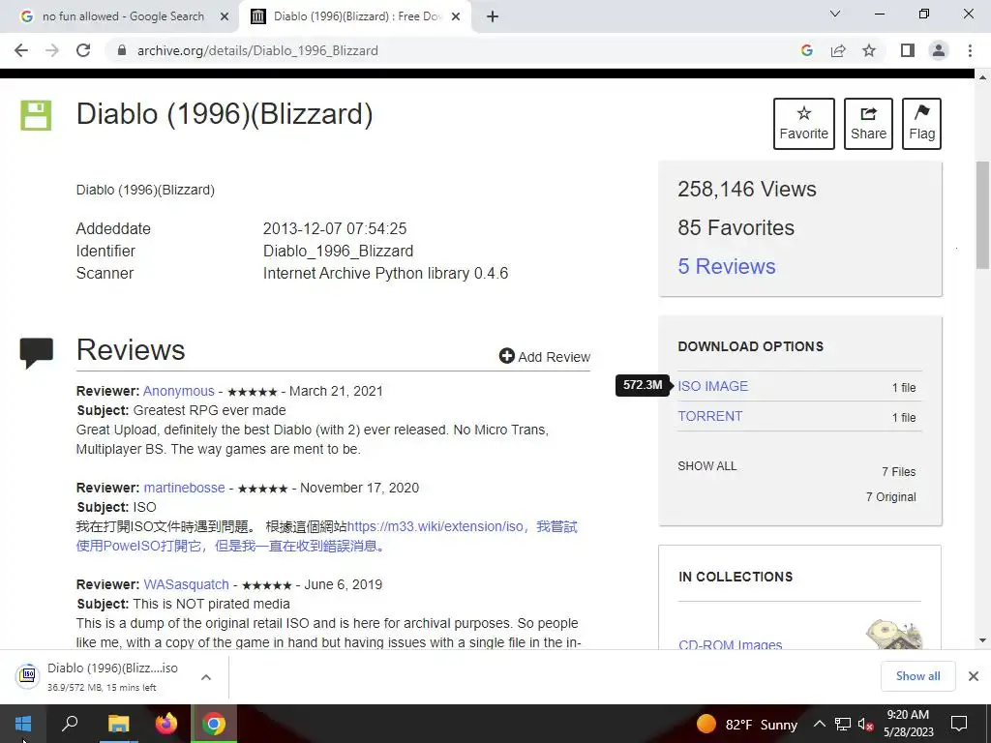This screenshot has height=743, width=991.
Task: Select the Diablo (1996)(Blizzard) tab
Action: 357,16
